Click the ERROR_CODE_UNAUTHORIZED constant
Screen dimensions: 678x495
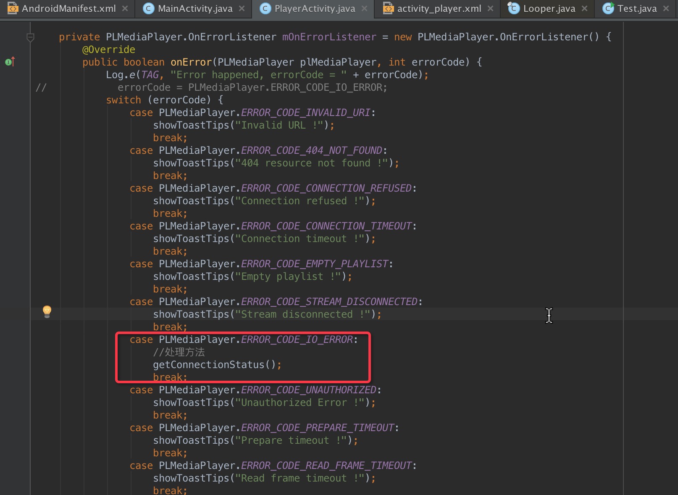click(309, 390)
